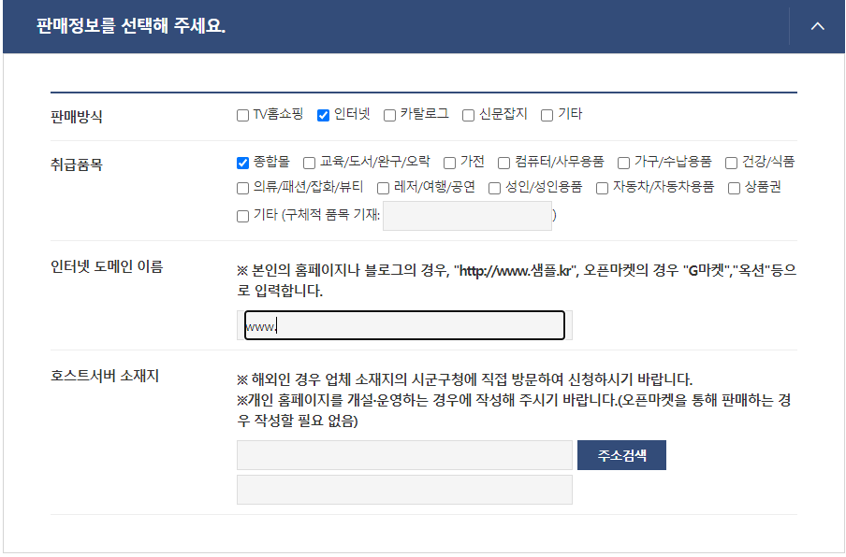Click the 판매정보를 선택해 주세요 header title
Image resolution: width=846 pixels, height=557 pixels.
(x=131, y=26)
